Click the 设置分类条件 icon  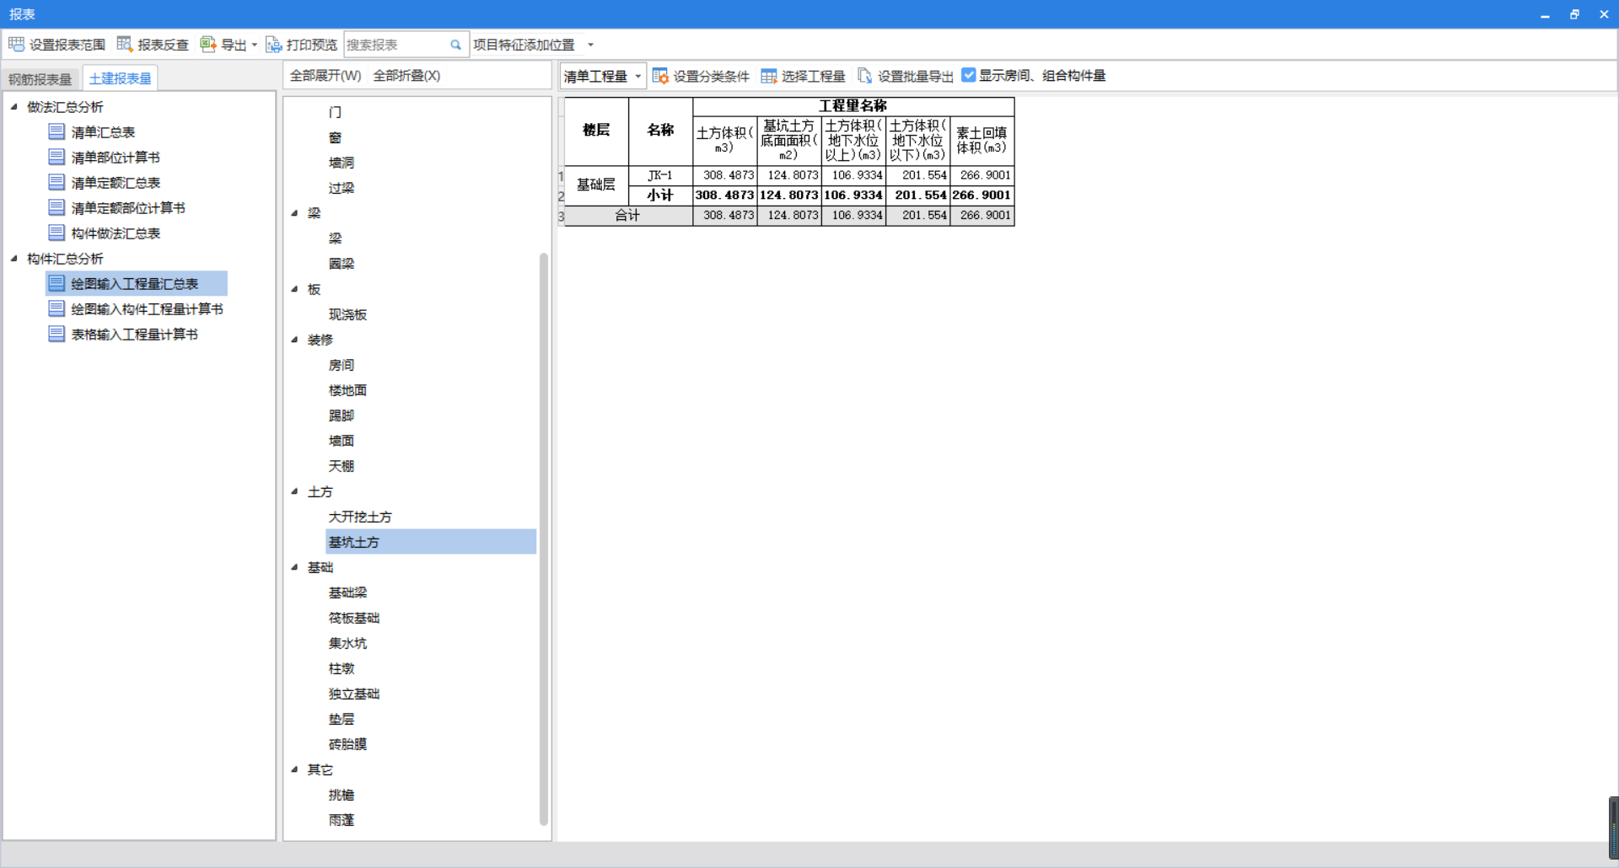click(660, 76)
